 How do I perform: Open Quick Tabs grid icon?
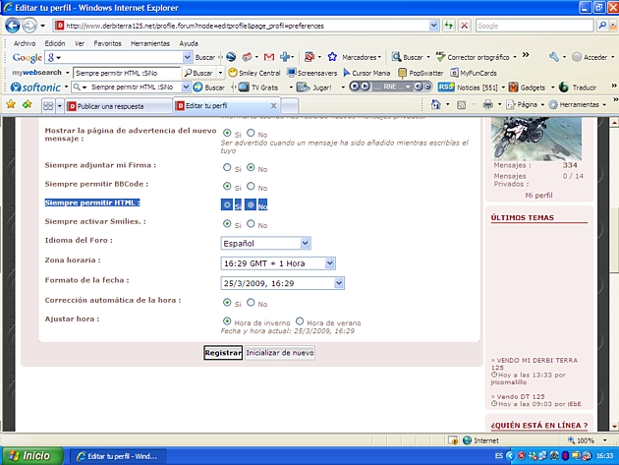(x=48, y=106)
